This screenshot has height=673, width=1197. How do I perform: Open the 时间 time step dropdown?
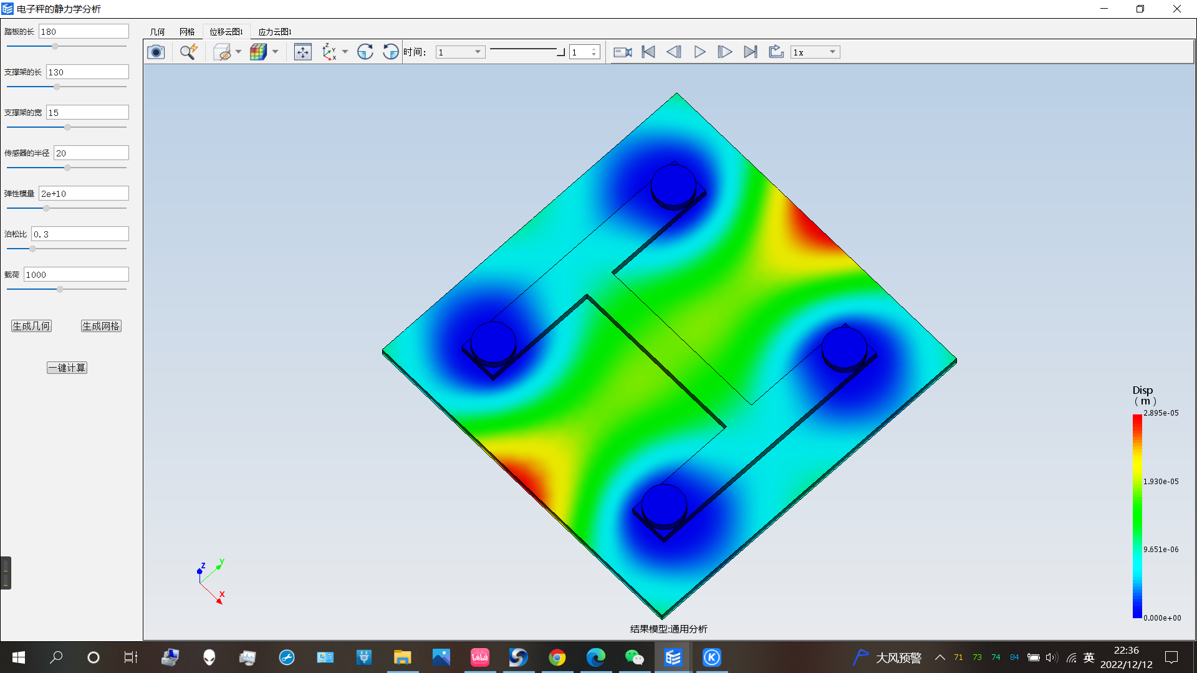click(460, 52)
